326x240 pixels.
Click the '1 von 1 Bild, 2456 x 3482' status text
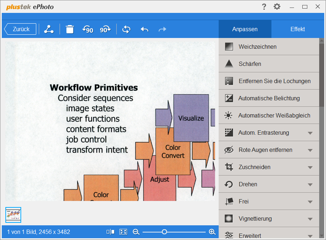coord(38,232)
